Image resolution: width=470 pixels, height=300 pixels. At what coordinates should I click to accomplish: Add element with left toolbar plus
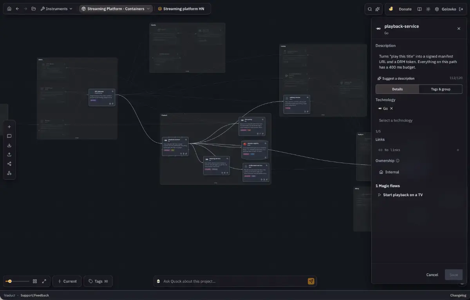[9, 127]
